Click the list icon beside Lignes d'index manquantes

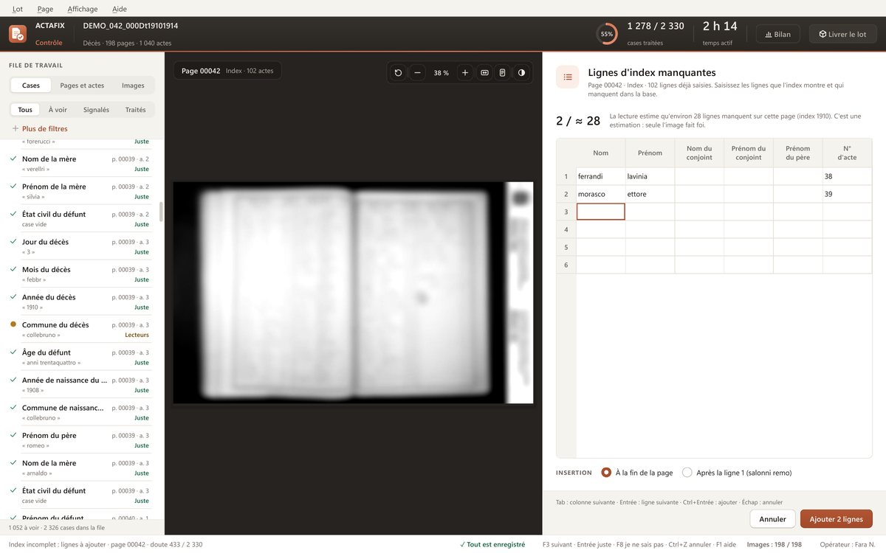click(568, 77)
